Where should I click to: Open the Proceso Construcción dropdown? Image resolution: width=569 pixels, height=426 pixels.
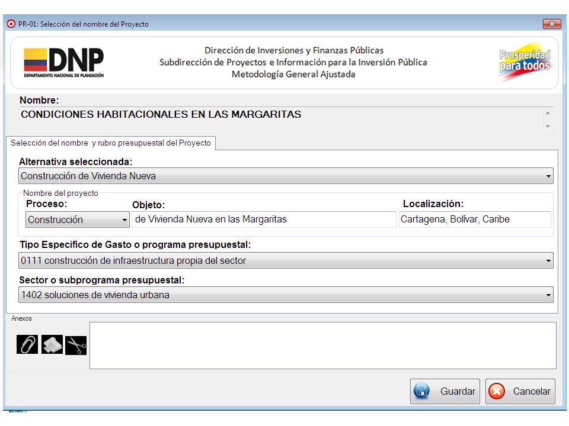(77, 220)
